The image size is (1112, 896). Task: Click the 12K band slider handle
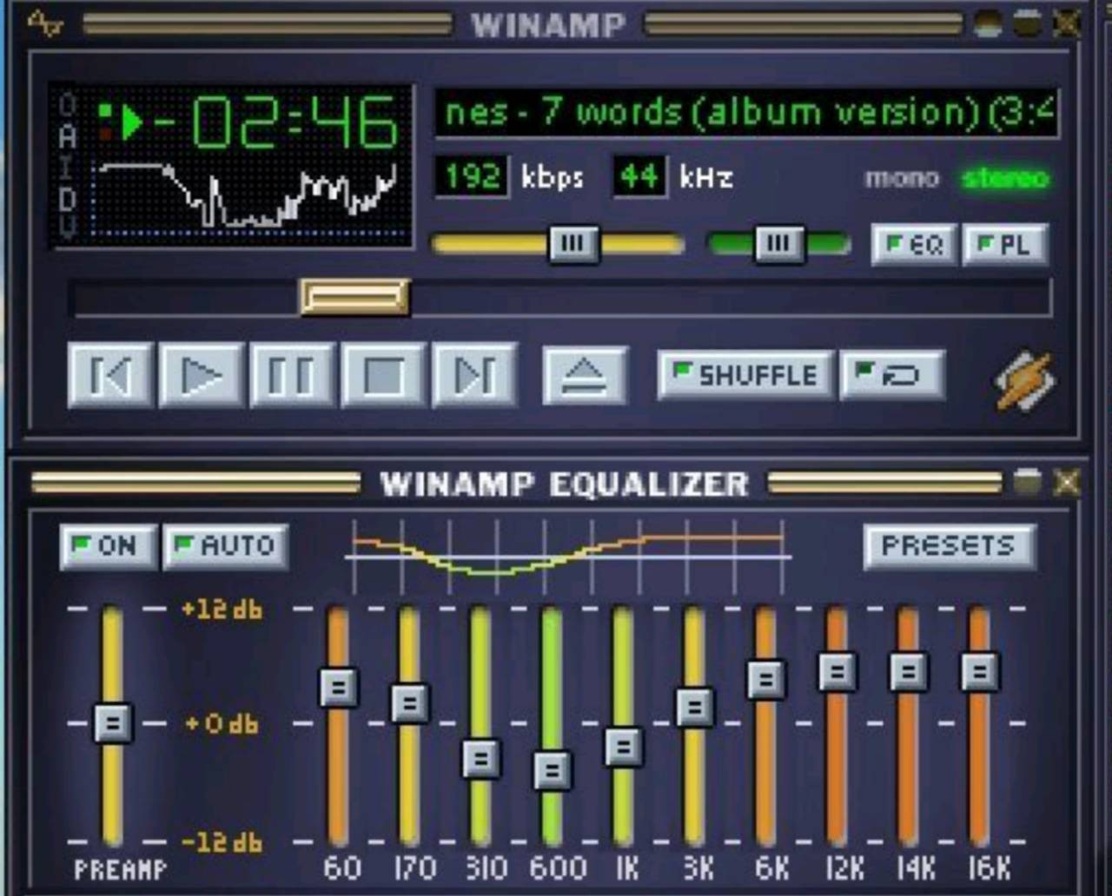click(837, 672)
